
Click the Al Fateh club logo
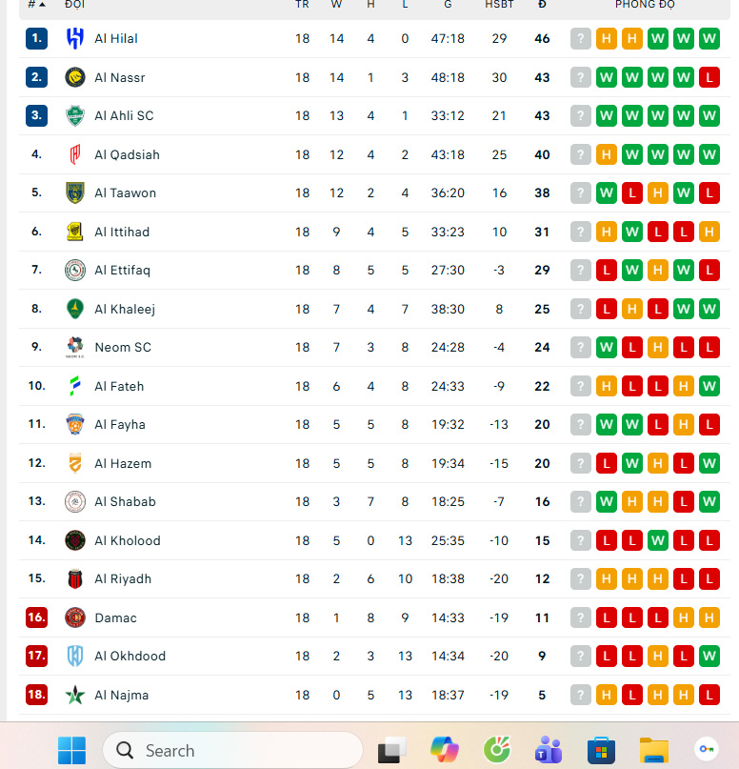(74, 386)
